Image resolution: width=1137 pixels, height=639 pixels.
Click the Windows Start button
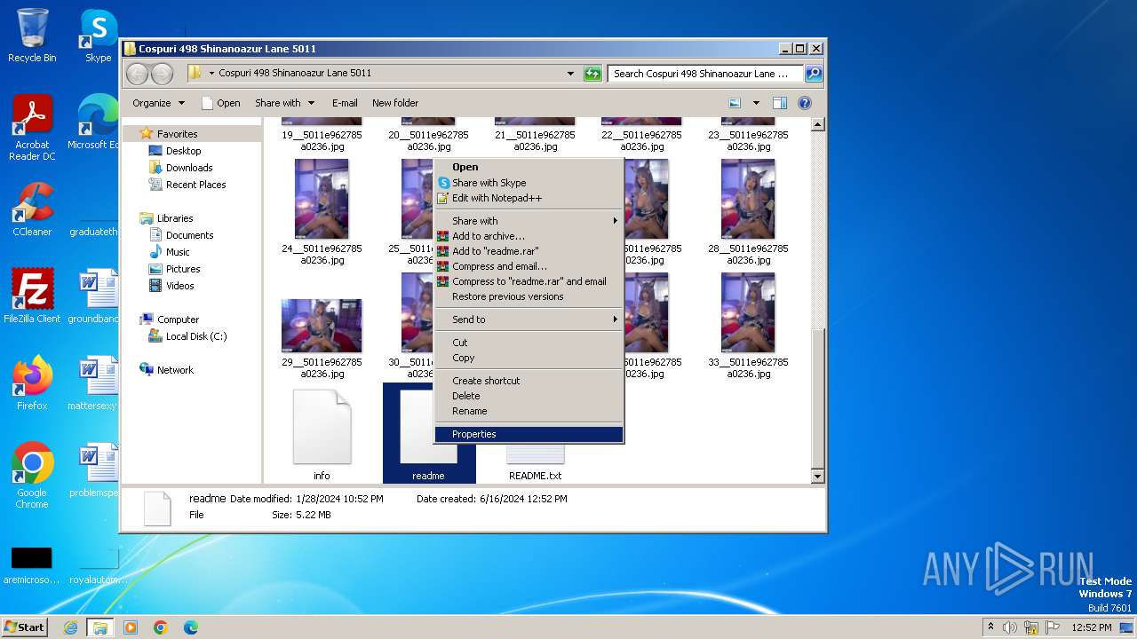(x=24, y=627)
